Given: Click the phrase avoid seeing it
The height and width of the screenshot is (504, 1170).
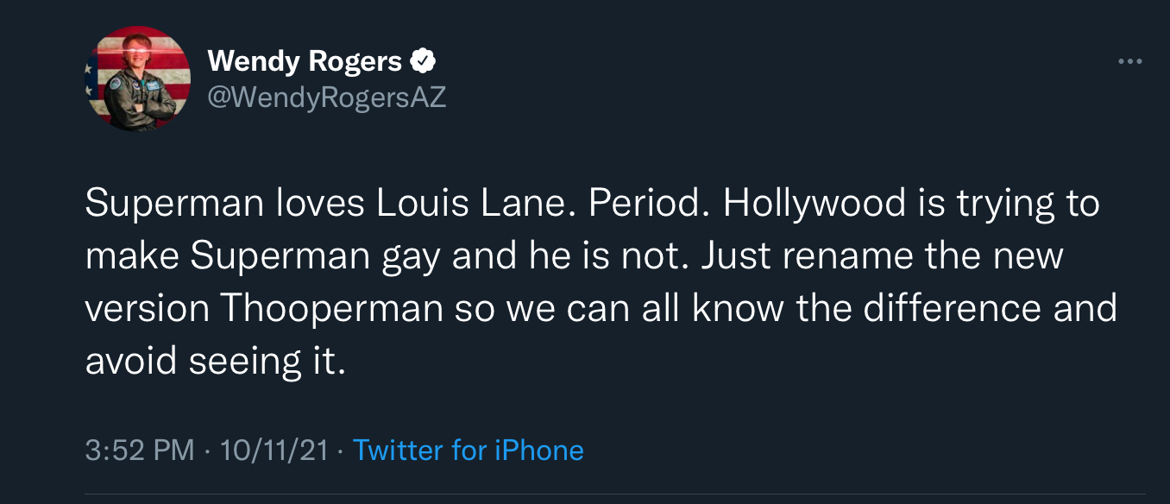Looking at the screenshot, I should pos(216,362).
